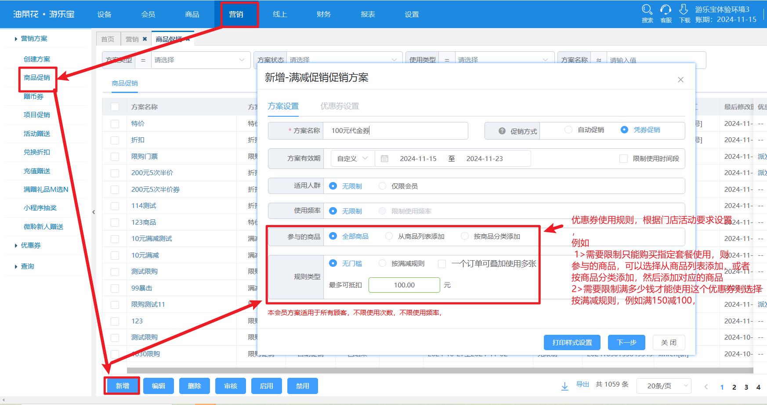This screenshot has width=767, height=405.
Task: Select 无门槛 radio option
Action: (x=333, y=263)
